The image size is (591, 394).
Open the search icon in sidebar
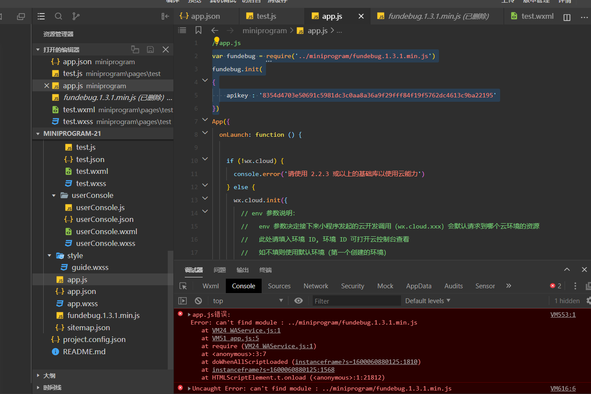pos(58,17)
